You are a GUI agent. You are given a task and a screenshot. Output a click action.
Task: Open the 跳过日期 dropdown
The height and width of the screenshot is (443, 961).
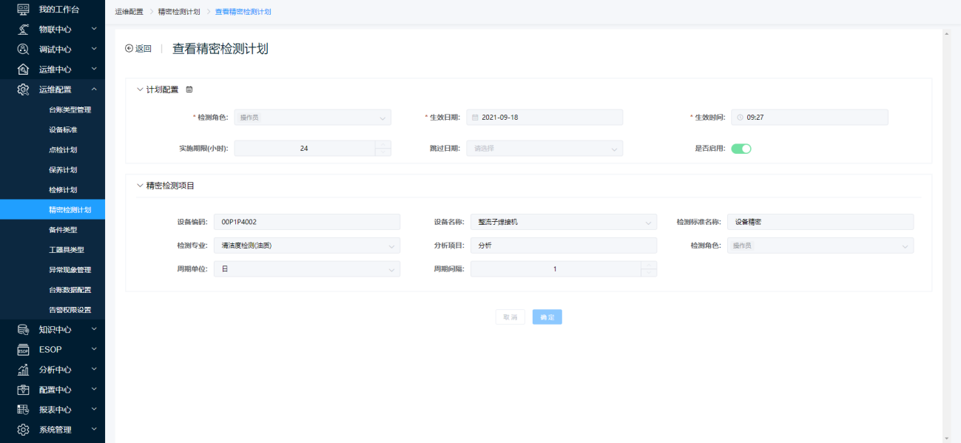[544, 149]
